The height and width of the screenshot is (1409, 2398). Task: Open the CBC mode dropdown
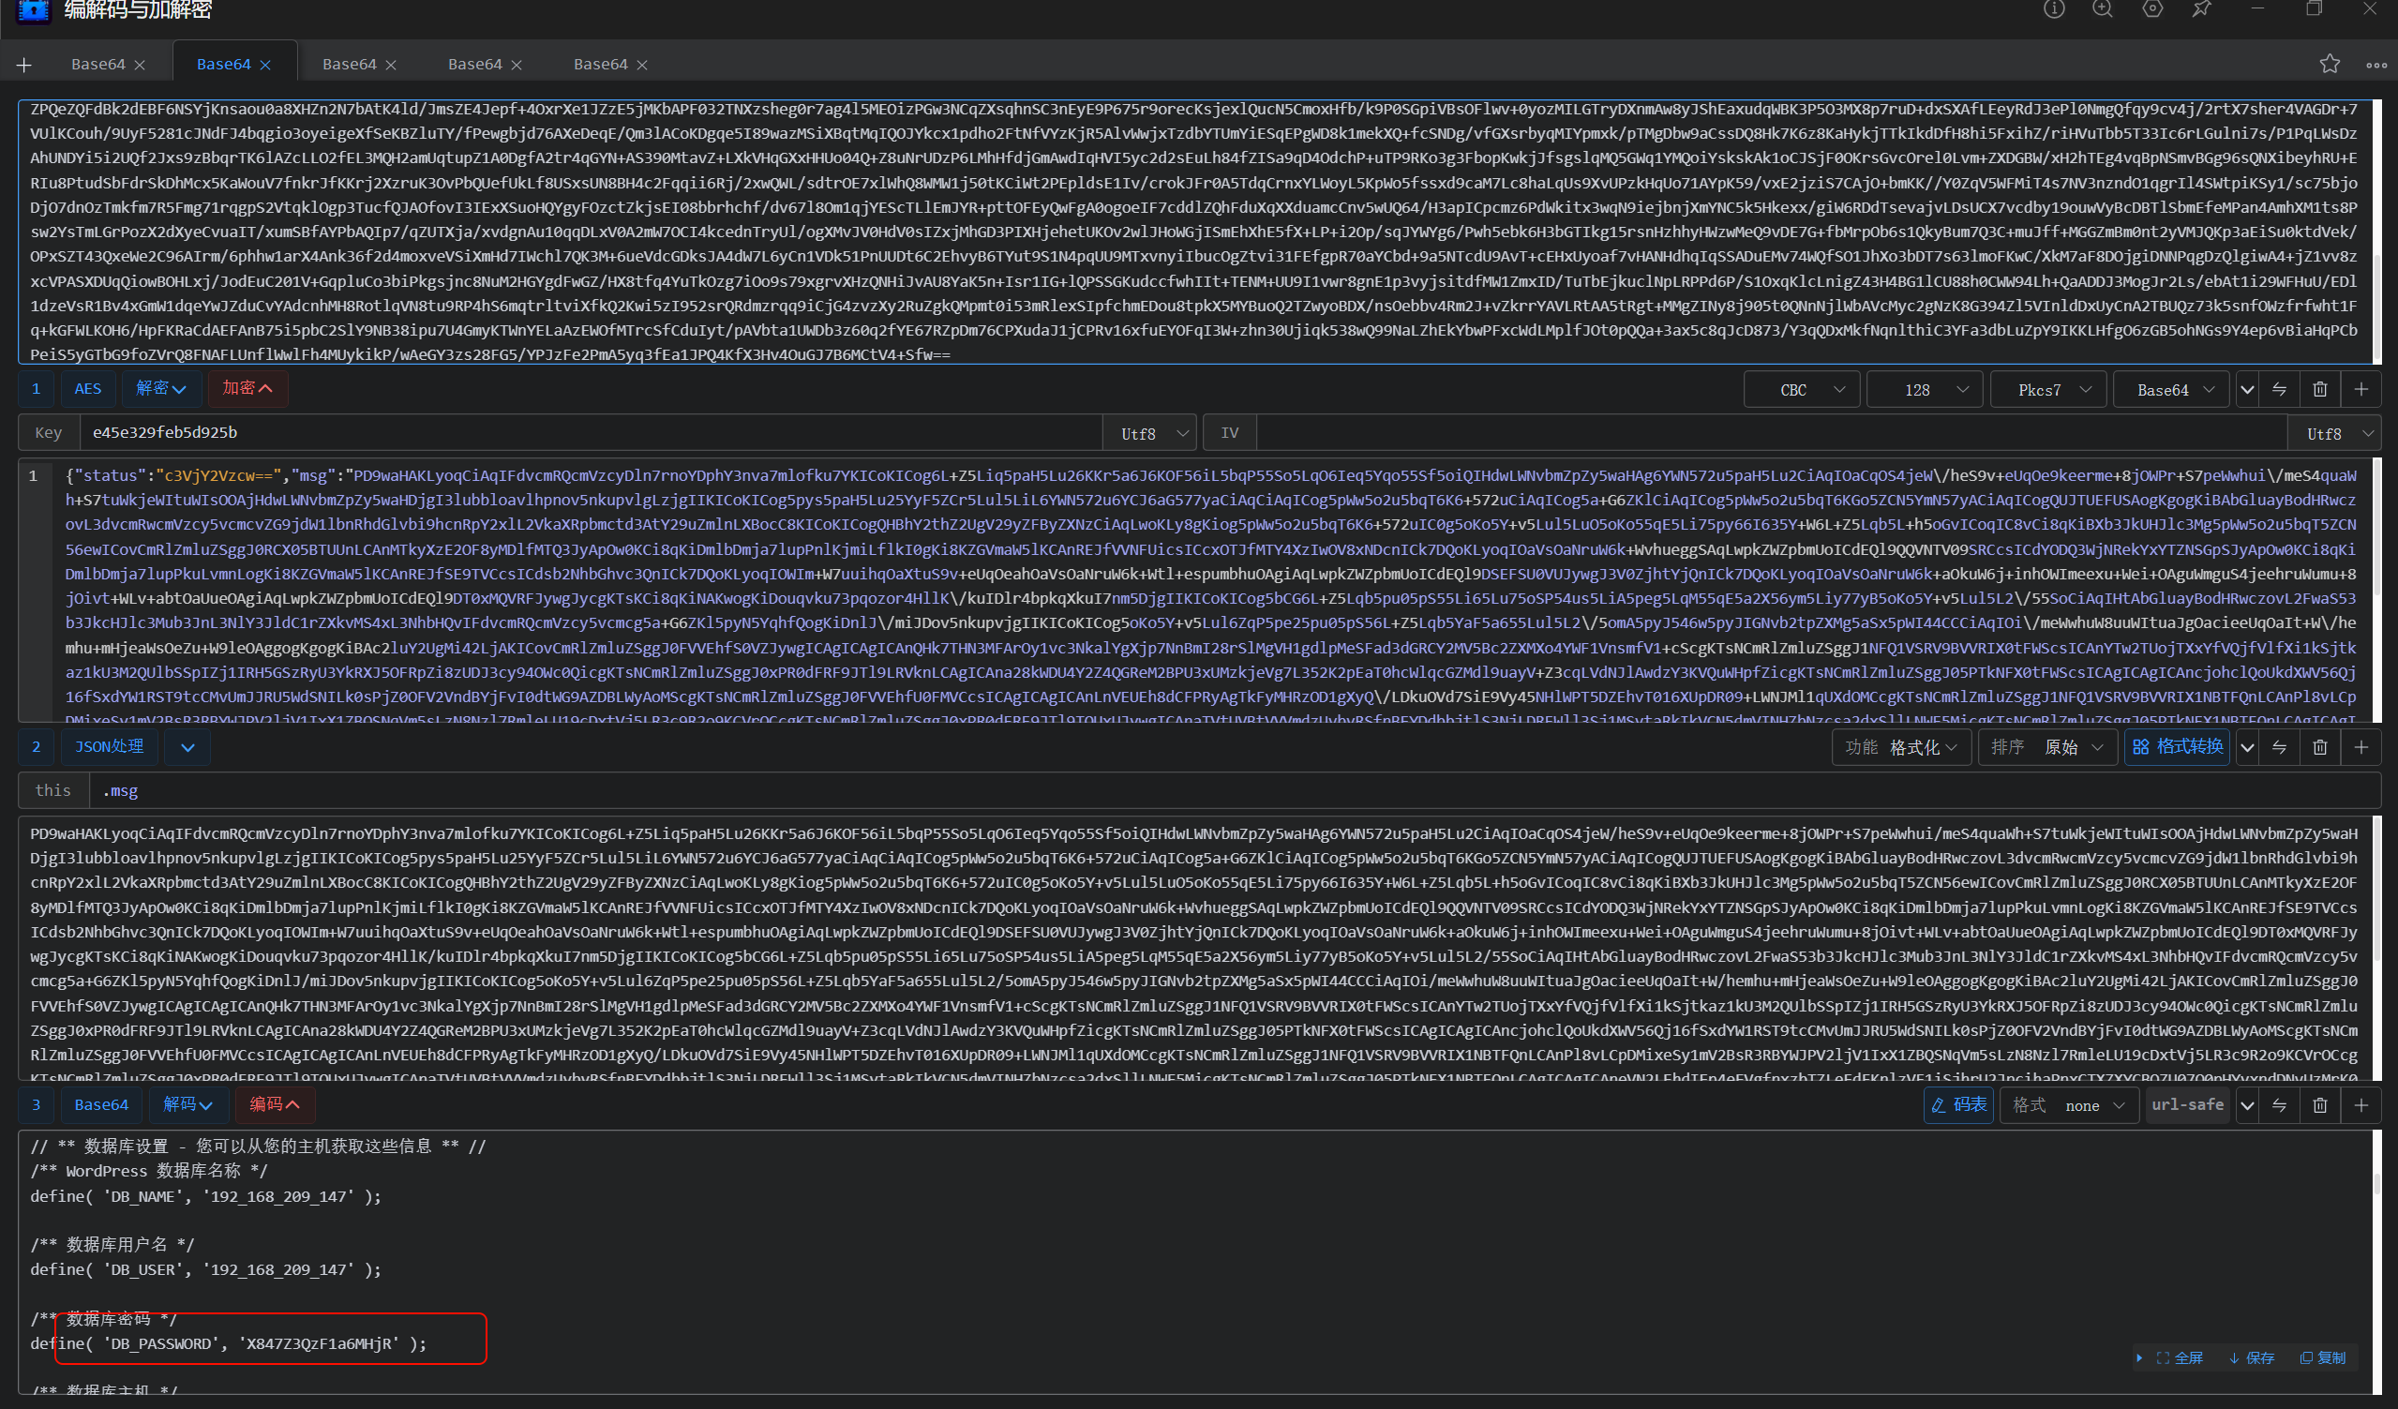coord(1802,390)
